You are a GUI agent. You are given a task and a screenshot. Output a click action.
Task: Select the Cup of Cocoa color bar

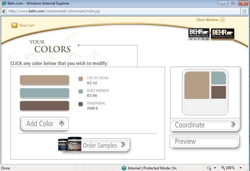pos(44,80)
